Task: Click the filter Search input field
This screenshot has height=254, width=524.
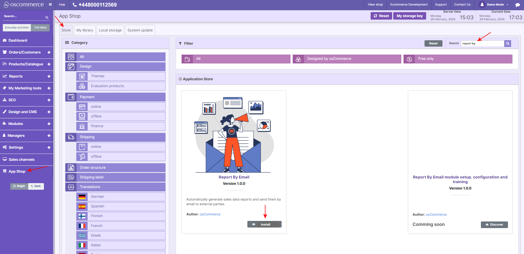Action: point(483,44)
